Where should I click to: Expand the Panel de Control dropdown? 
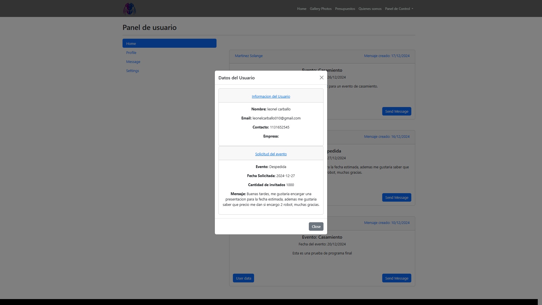click(399, 9)
